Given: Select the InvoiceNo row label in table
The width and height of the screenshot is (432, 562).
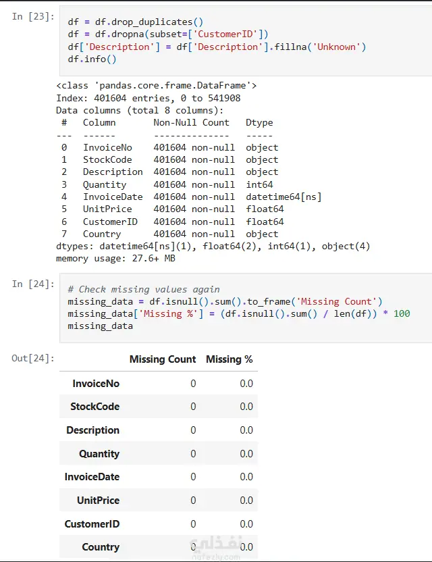Looking at the screenshot, I should pos(96,383).
